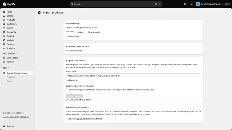232x130 pixels.
Task: Go to Orders page
Action: coord(10,16)
